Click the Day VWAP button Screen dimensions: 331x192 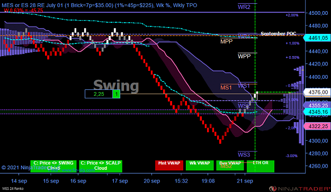click(230, 165)
